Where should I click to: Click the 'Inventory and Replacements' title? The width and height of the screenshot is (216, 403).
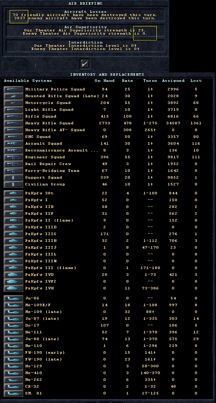click(x=107, y=75)
